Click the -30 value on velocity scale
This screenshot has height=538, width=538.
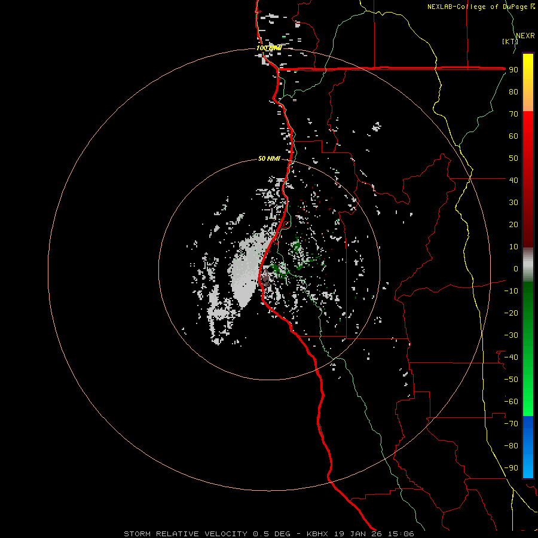coord(511,335)
